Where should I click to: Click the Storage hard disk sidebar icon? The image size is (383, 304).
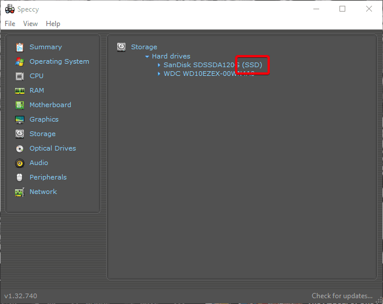pos(20,134)
